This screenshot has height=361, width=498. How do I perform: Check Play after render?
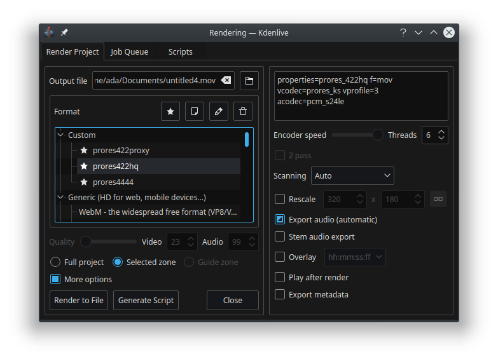point(280,277)
